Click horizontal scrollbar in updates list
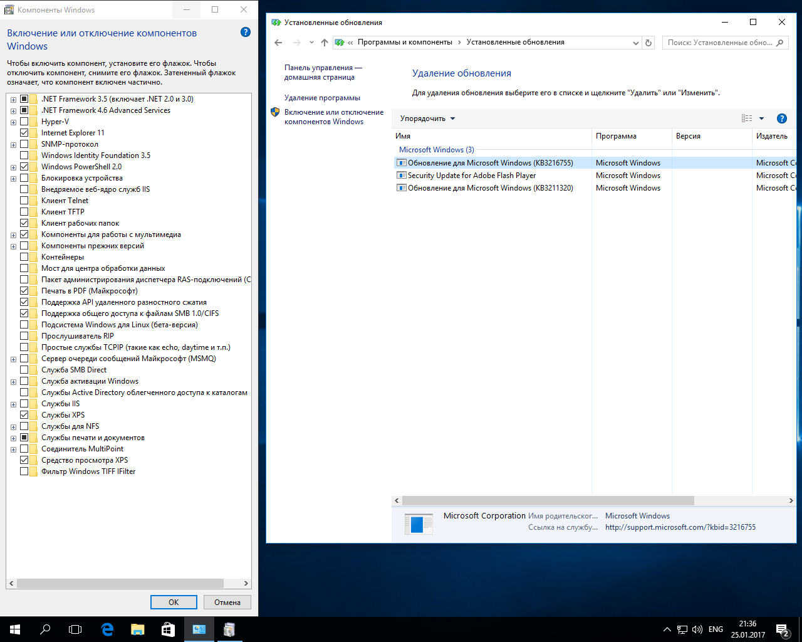802x642 pixels. click(548, 500)
